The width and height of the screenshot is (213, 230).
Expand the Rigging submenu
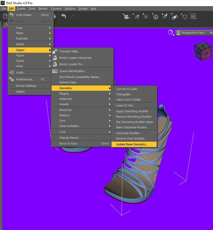point(82,94)
